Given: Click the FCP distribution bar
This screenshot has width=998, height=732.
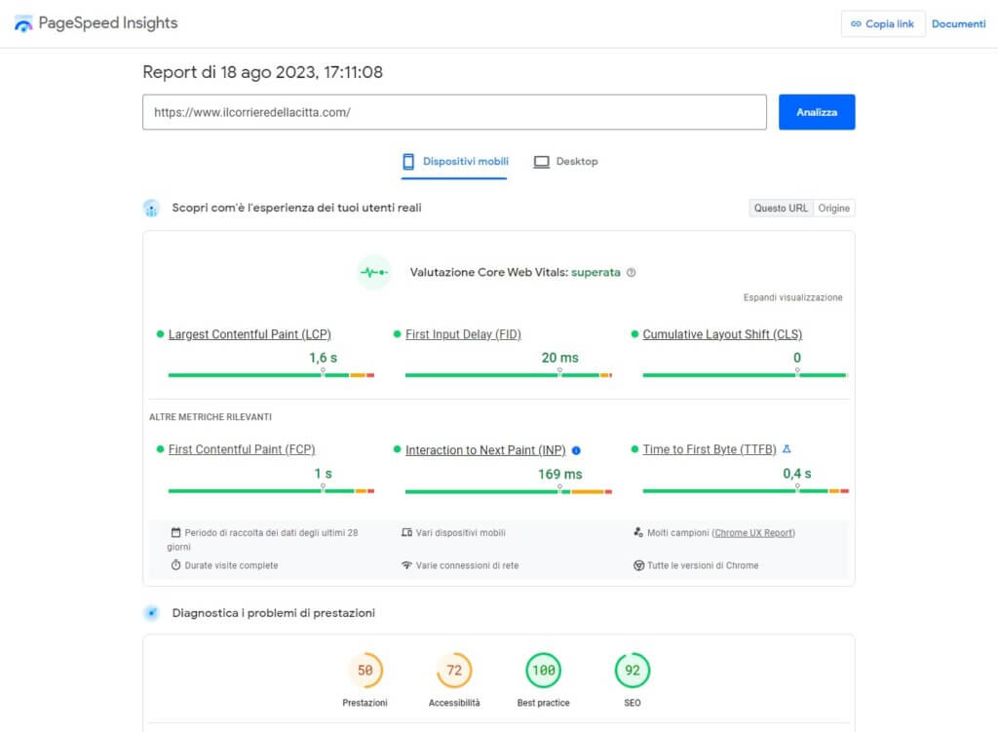Looking at the screenshot, I should click(271, 490).
